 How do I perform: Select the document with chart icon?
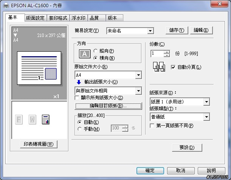click(x=46, y=119)
